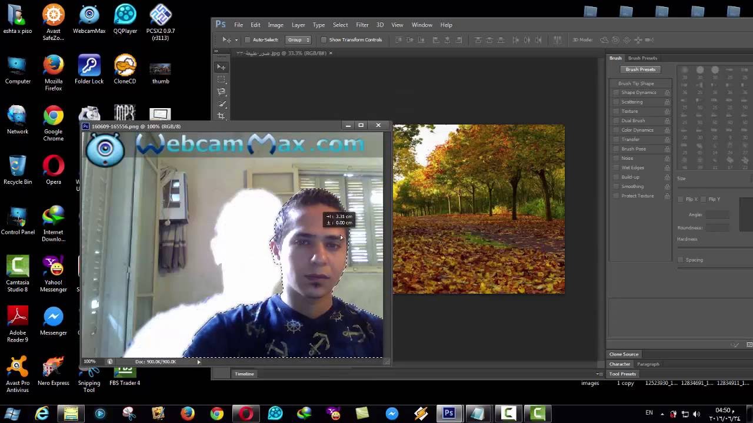Toggle Smoothing checkbox
Viewport: 753px width, 423px height.
point(616,186)
